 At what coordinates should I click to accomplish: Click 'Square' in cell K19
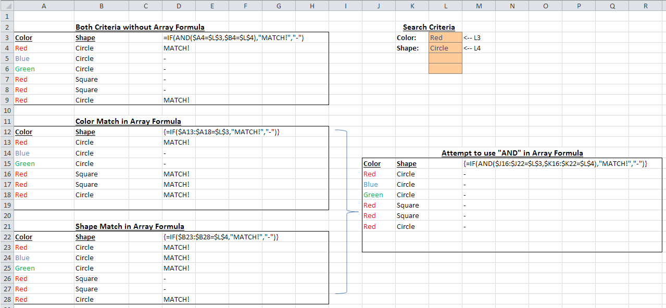coord(408,205)
